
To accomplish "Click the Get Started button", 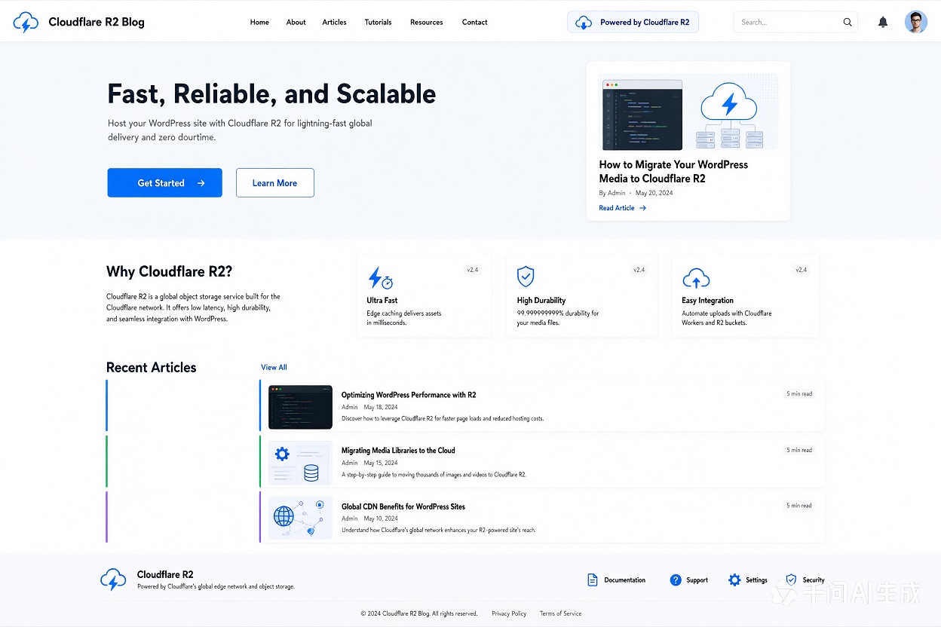I will click(x=164, y=182).
